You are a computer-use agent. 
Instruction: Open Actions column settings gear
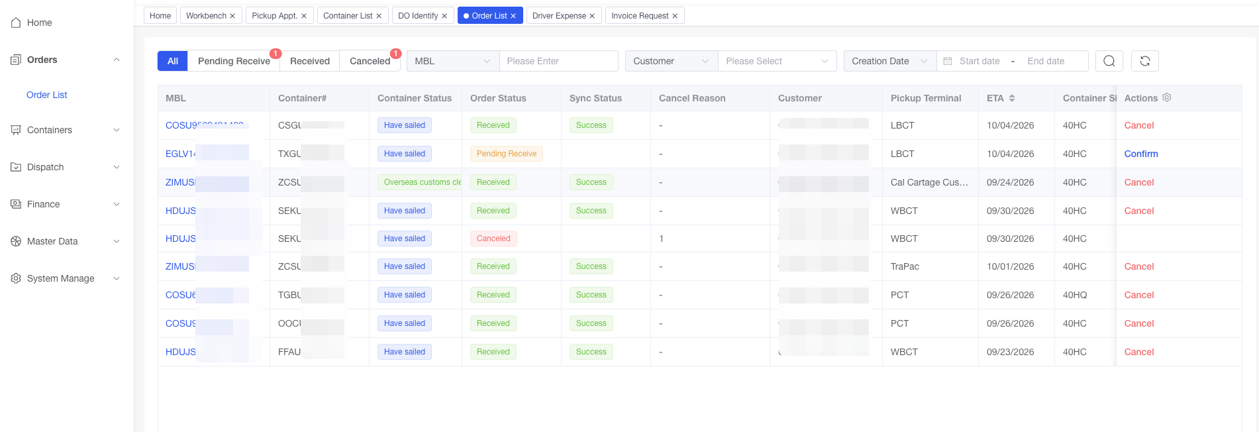[x=1167, y=97]
